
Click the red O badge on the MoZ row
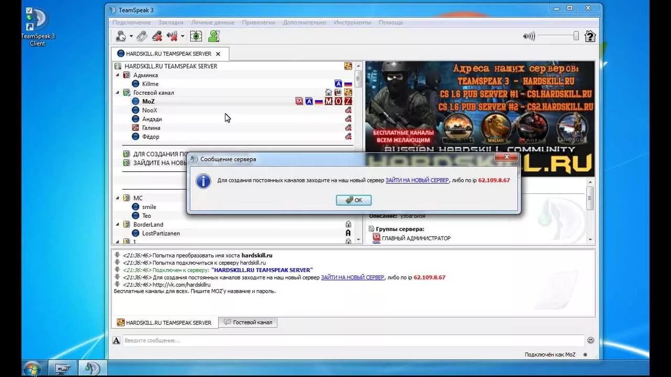(x=338, y=102)
